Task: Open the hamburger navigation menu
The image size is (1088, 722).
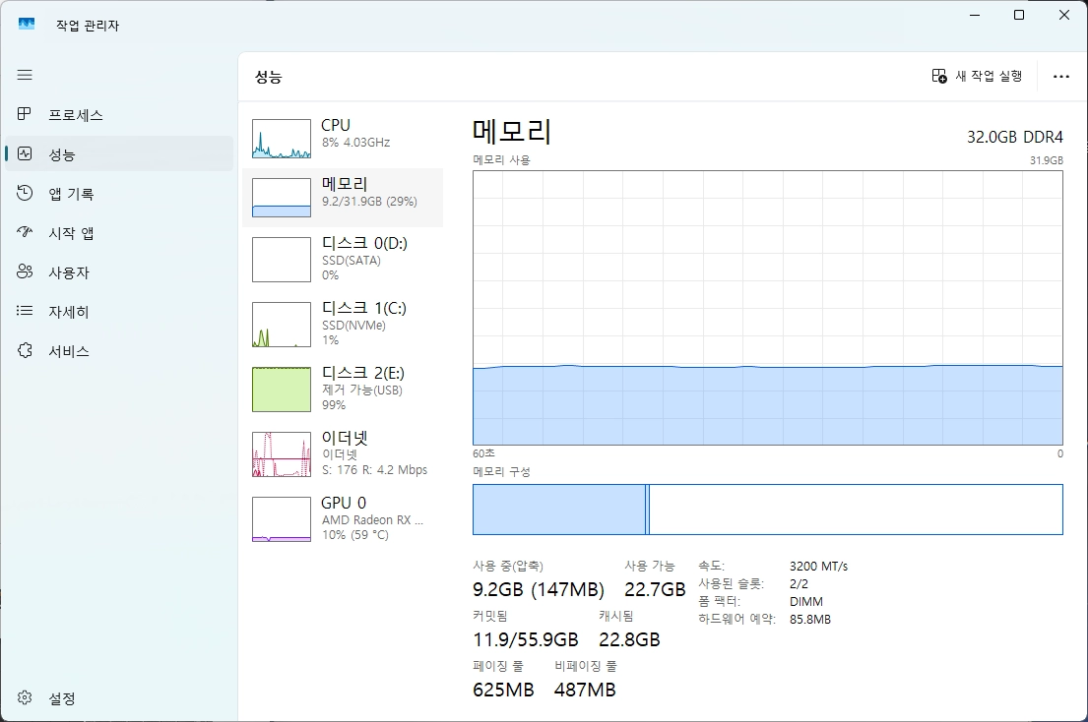Action: pos(25,75)
